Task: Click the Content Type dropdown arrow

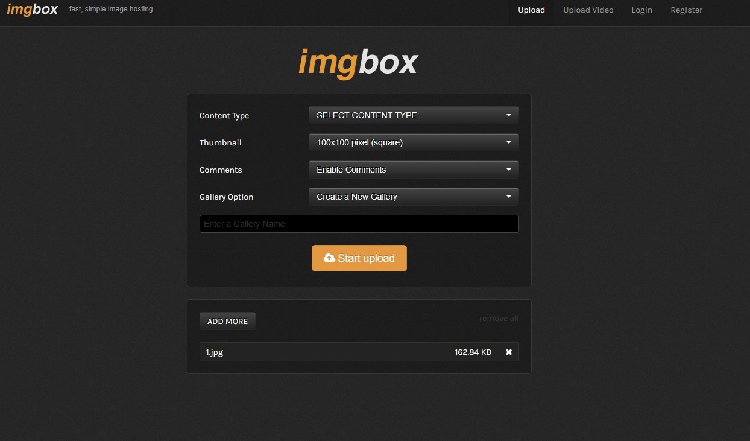Action: click(508, 115)
